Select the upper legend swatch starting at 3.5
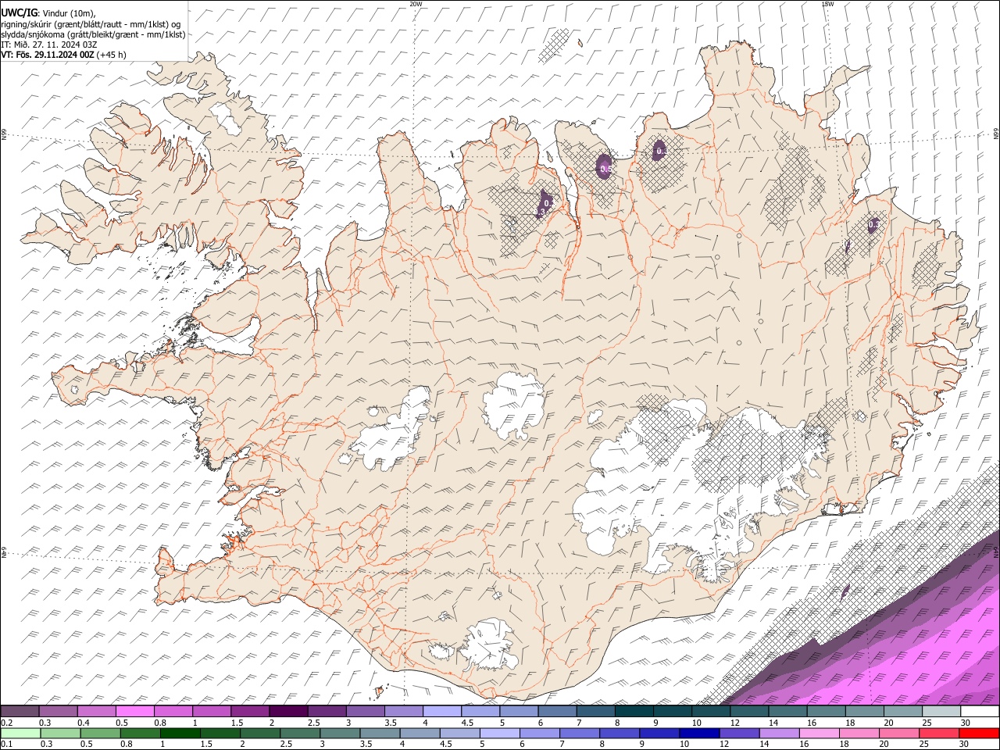Screen dimensions: 1000x750 [404, 712]
